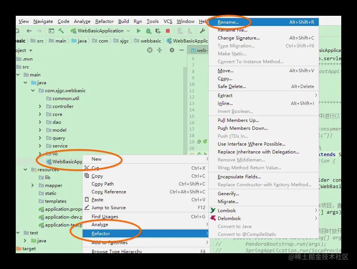Start debugging with the bug icon
Image resolution: width=357 pixels, height=269 pixels.
click(148, 31)
